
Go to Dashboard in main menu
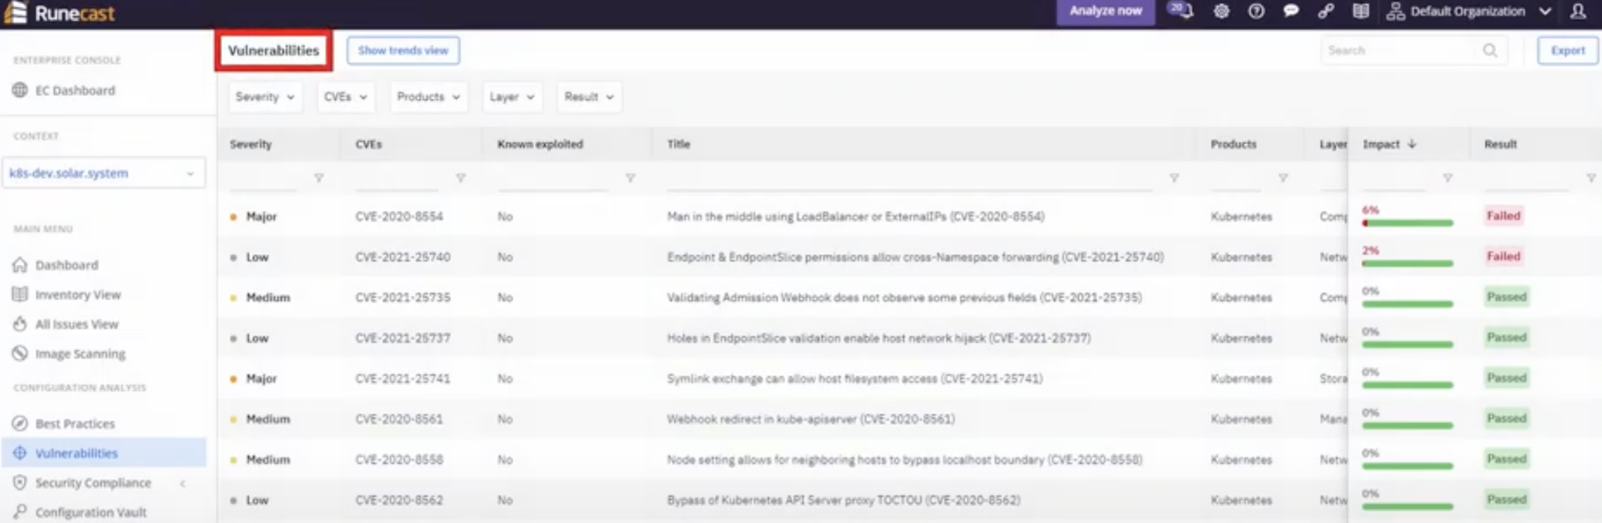66,265
